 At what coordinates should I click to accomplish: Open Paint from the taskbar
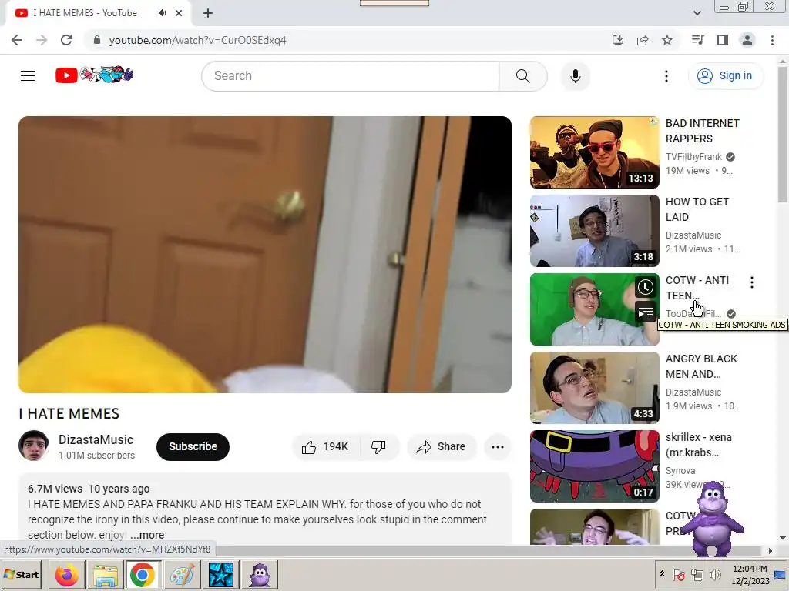(x=182, y=574)
